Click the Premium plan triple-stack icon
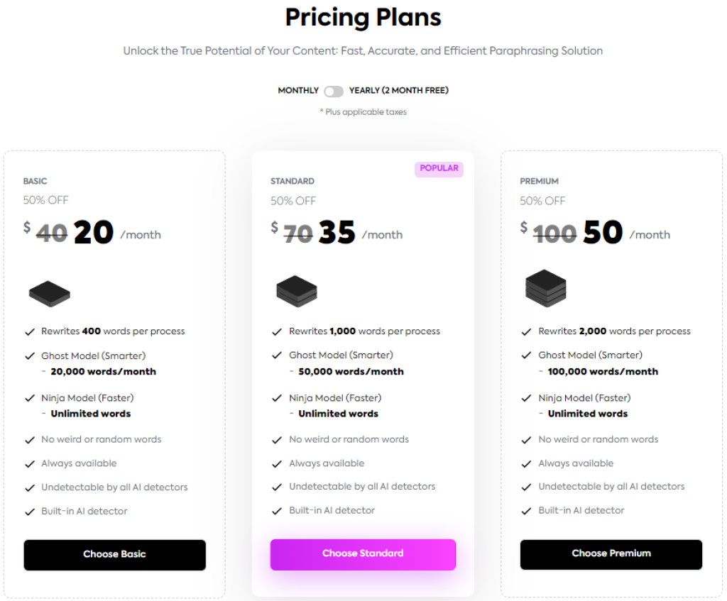 tap(545, 287)
